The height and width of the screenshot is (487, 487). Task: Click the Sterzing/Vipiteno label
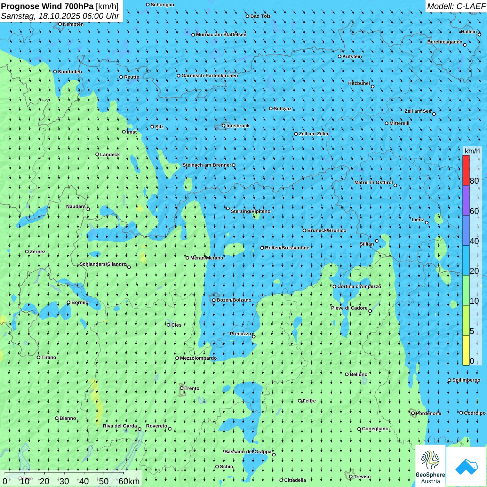click(250, 211)
